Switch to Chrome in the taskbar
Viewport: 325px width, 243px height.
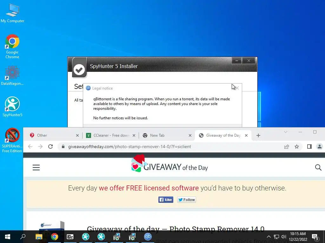click(x=55, y=237)
